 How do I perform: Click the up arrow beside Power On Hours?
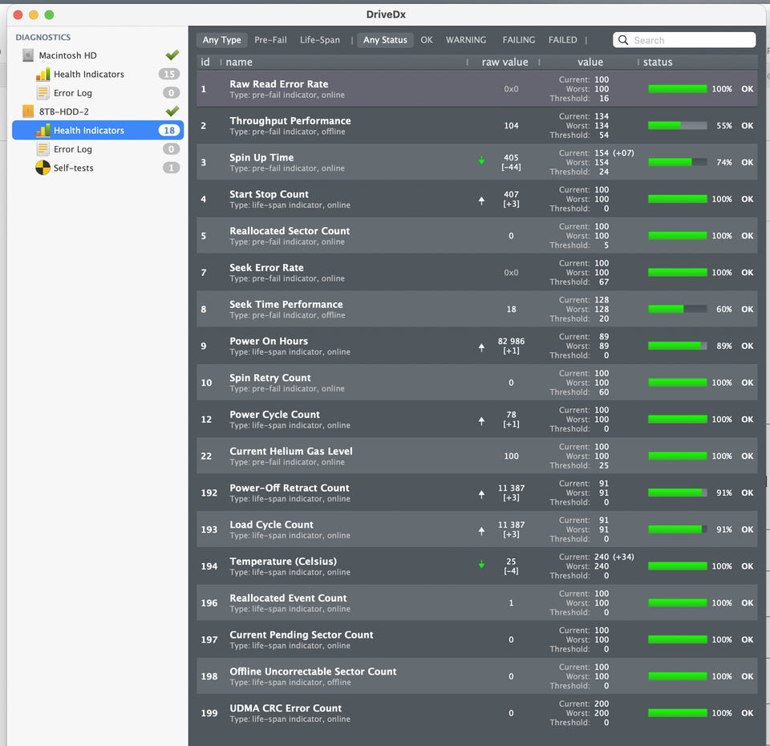pos(481,347)
